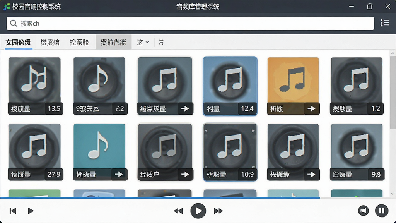Skip to previous track
Screen dimensions: 396x223
point(13,211)
